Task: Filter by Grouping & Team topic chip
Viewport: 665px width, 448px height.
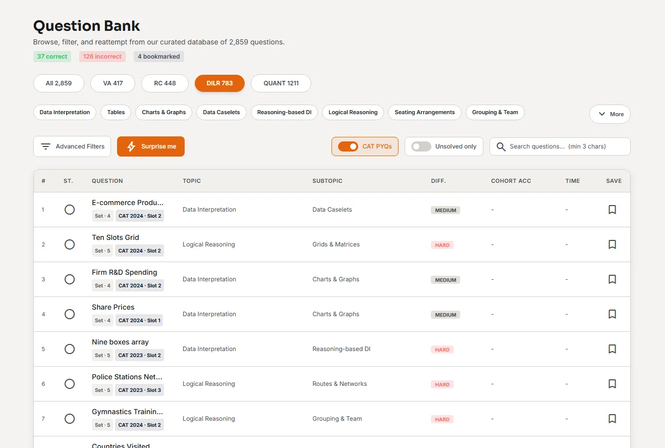Action: (495, 112)
